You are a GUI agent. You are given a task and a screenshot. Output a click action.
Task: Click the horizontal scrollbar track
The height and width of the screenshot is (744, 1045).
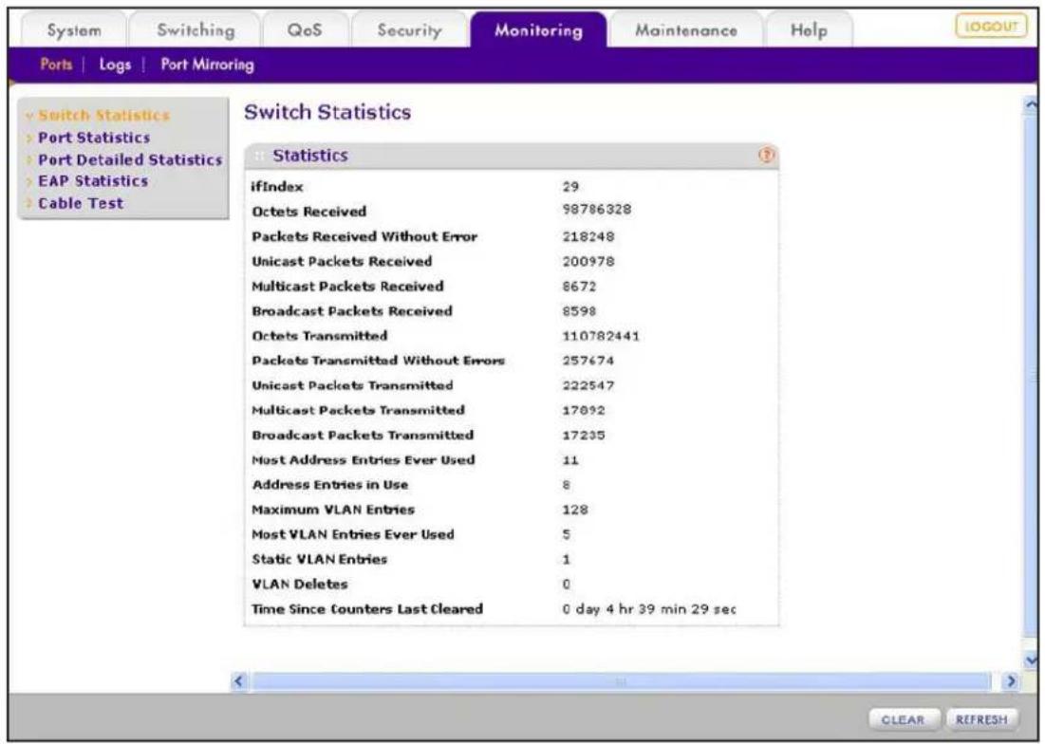point(621,680)
